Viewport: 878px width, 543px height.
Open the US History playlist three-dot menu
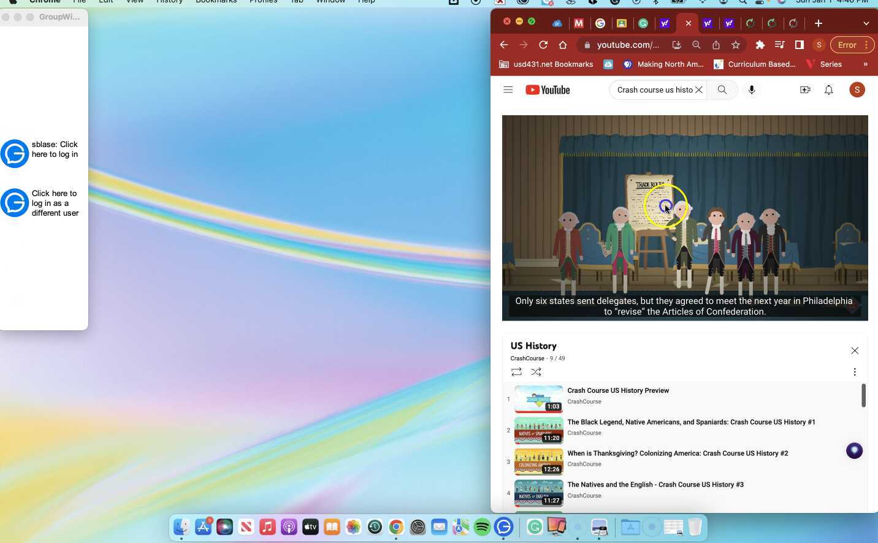[854, 372]
